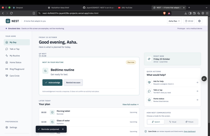
Task: Click the bookmark icon in toolbar
Action: point(34,13)
